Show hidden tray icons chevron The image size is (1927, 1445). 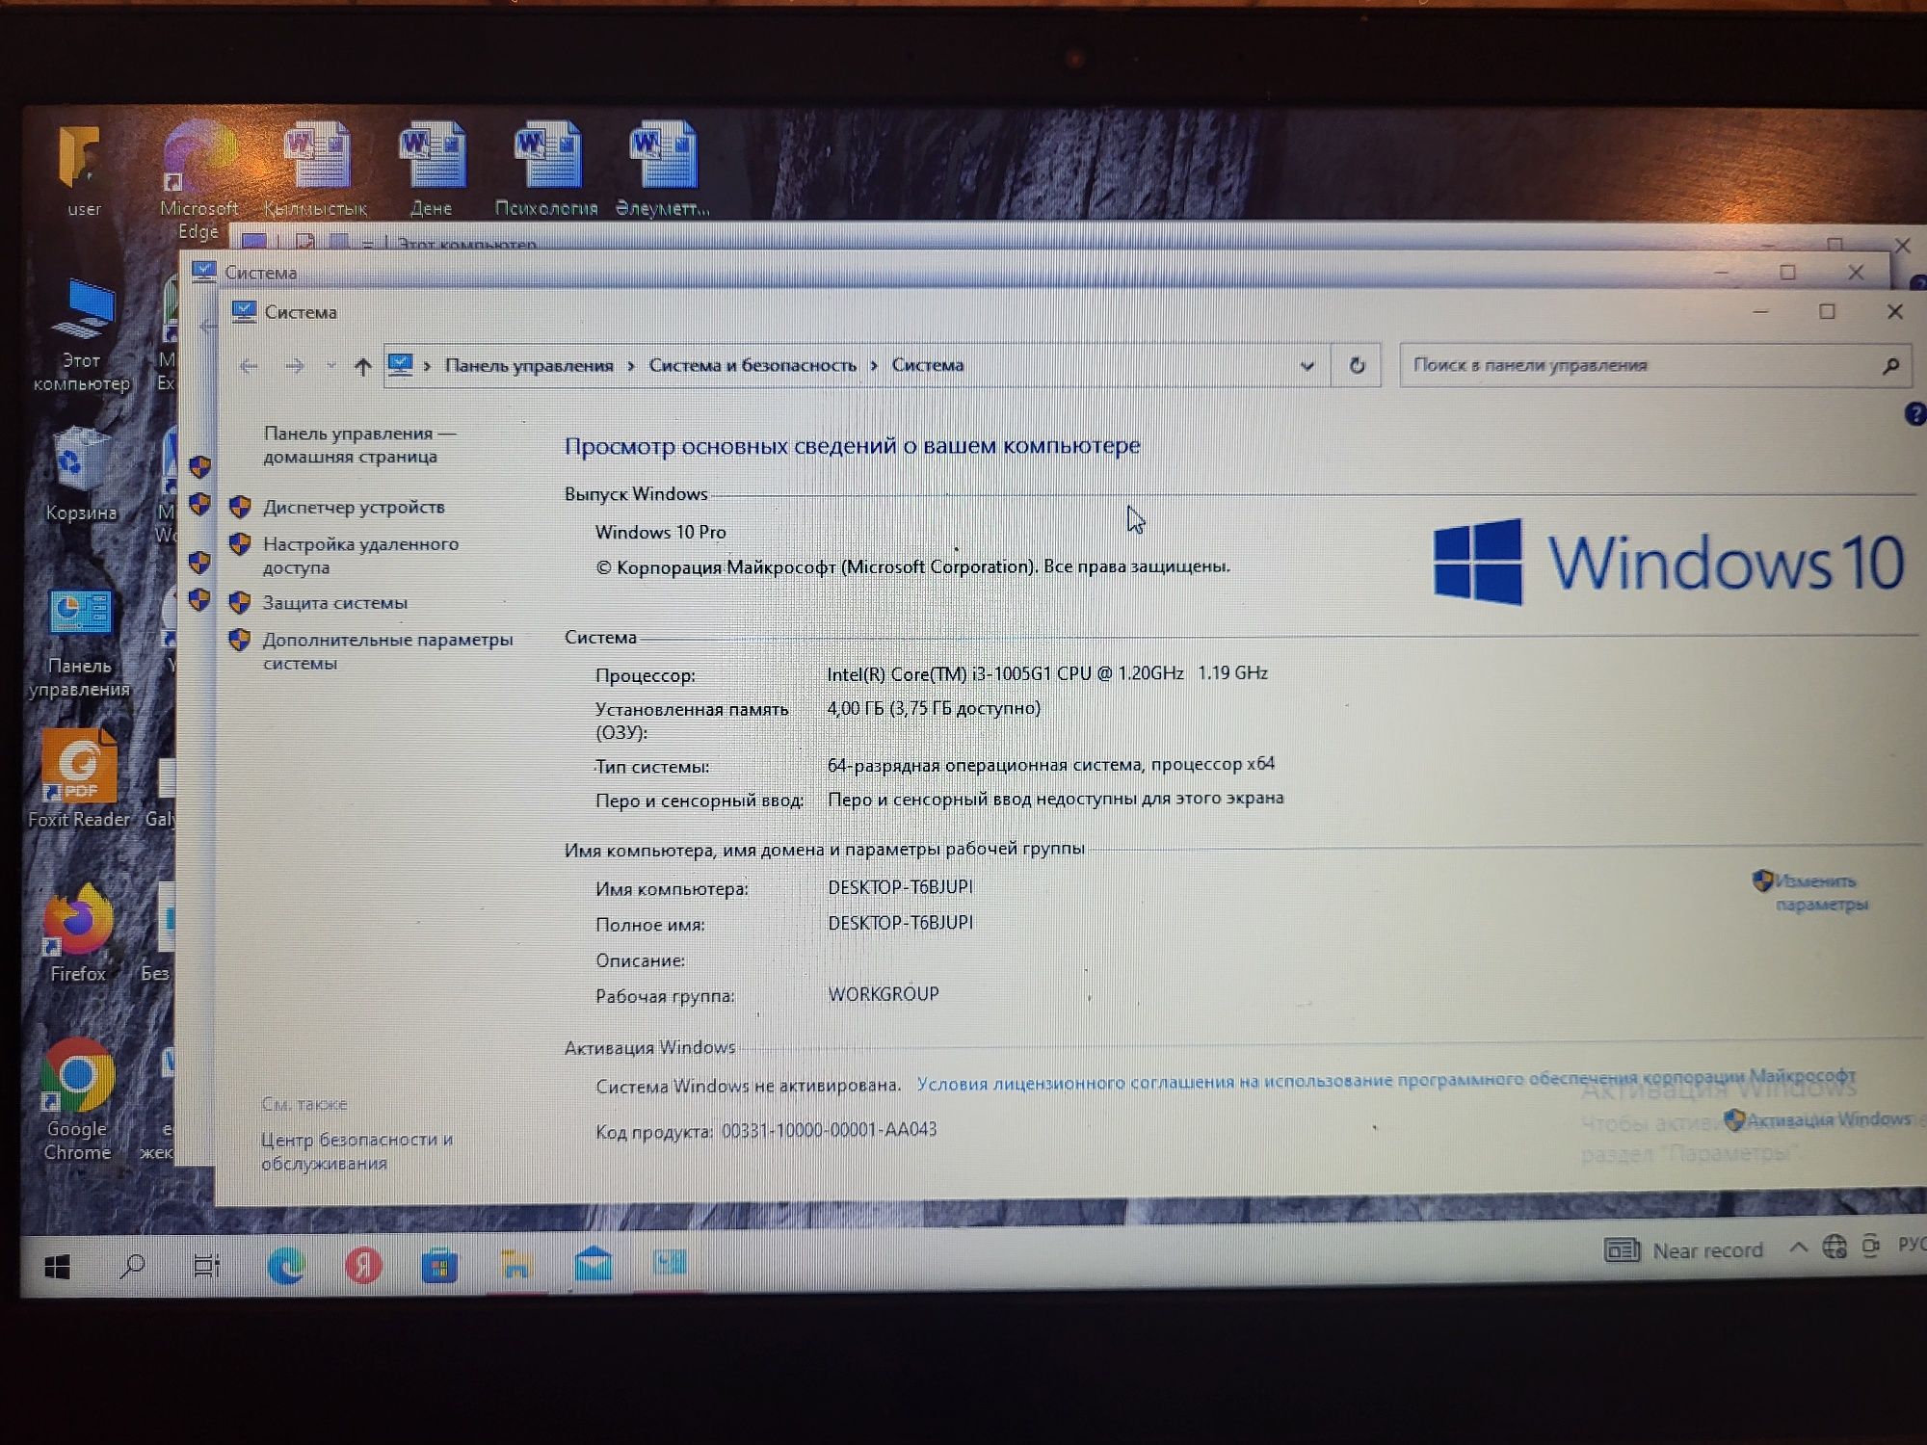1798,1248
